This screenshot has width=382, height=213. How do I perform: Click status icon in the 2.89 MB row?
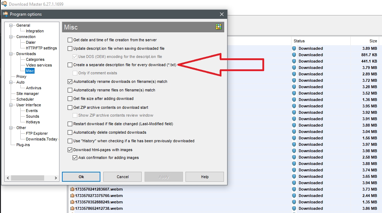(x=294, y=74)
